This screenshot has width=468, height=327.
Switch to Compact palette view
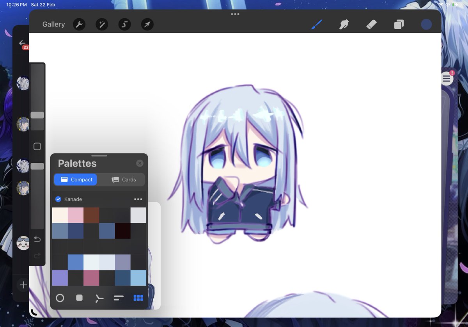click(x=76, y=179)
